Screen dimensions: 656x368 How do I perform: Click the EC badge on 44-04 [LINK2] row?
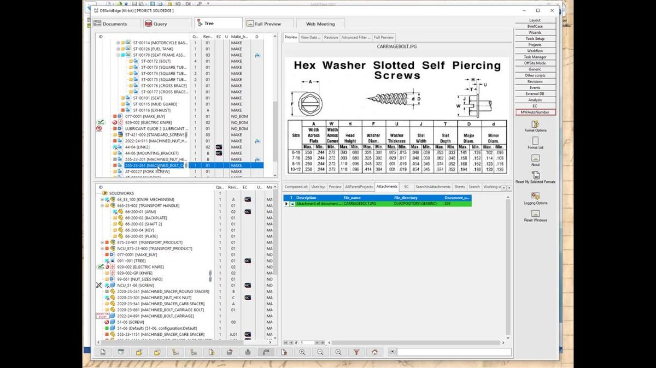click(x=219, y=147)
